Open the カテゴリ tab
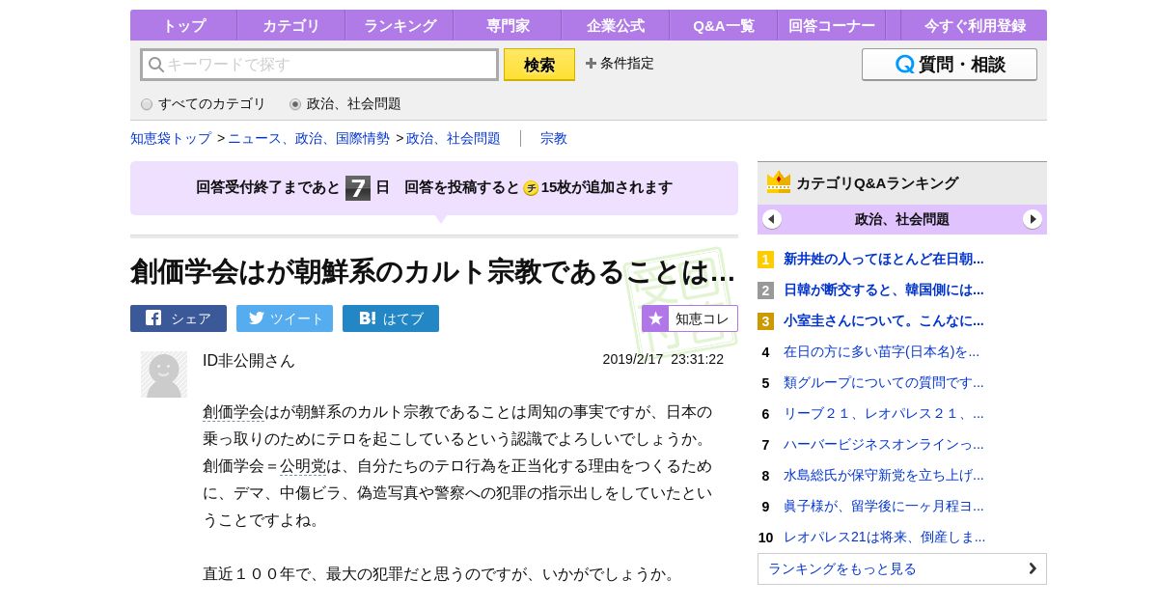 [x=290, y=25]
